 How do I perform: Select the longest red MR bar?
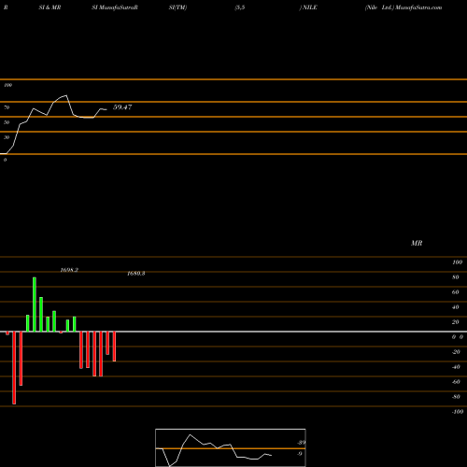(x=14, y=368)
